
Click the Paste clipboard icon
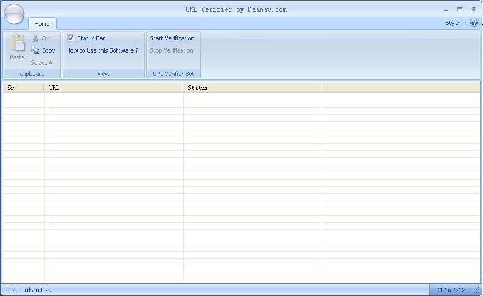tap(17, 44)
